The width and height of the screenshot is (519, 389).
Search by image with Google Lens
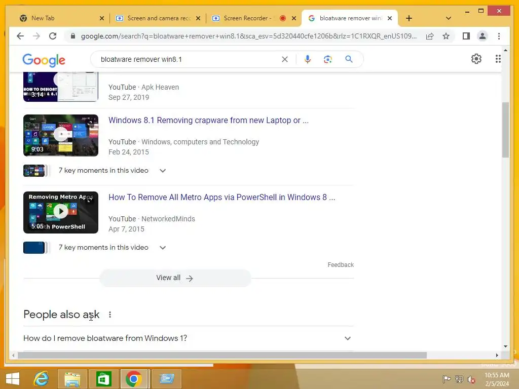(328, 59)
